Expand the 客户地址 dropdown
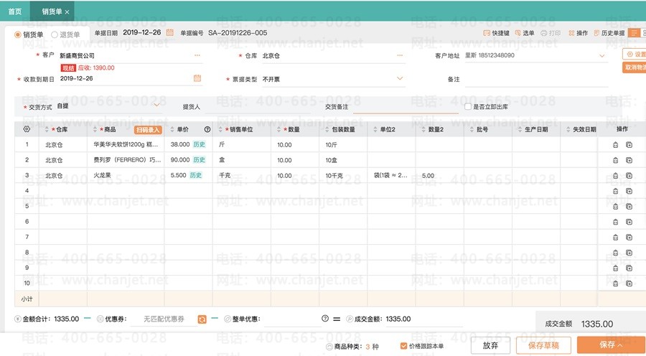646x356 pixels. tap(601, 55)
